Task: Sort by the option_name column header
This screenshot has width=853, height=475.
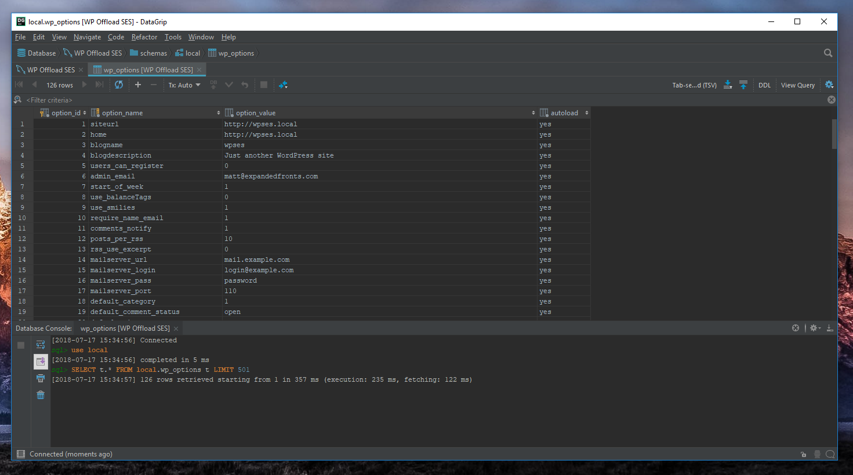Action: click(155, 113)
